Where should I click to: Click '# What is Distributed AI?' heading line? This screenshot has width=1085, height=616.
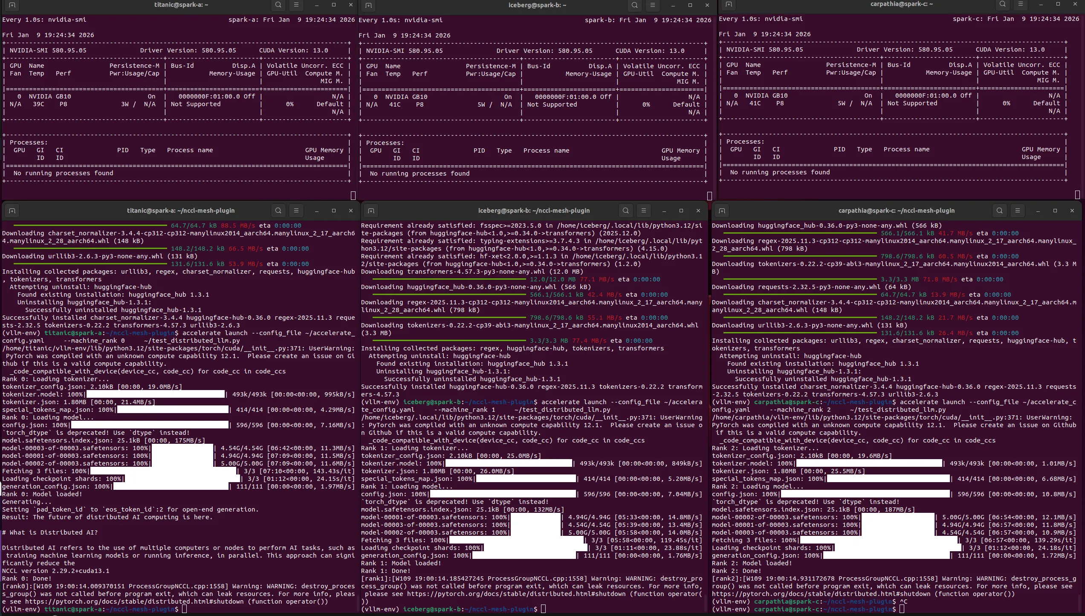(x=50, y=532)
